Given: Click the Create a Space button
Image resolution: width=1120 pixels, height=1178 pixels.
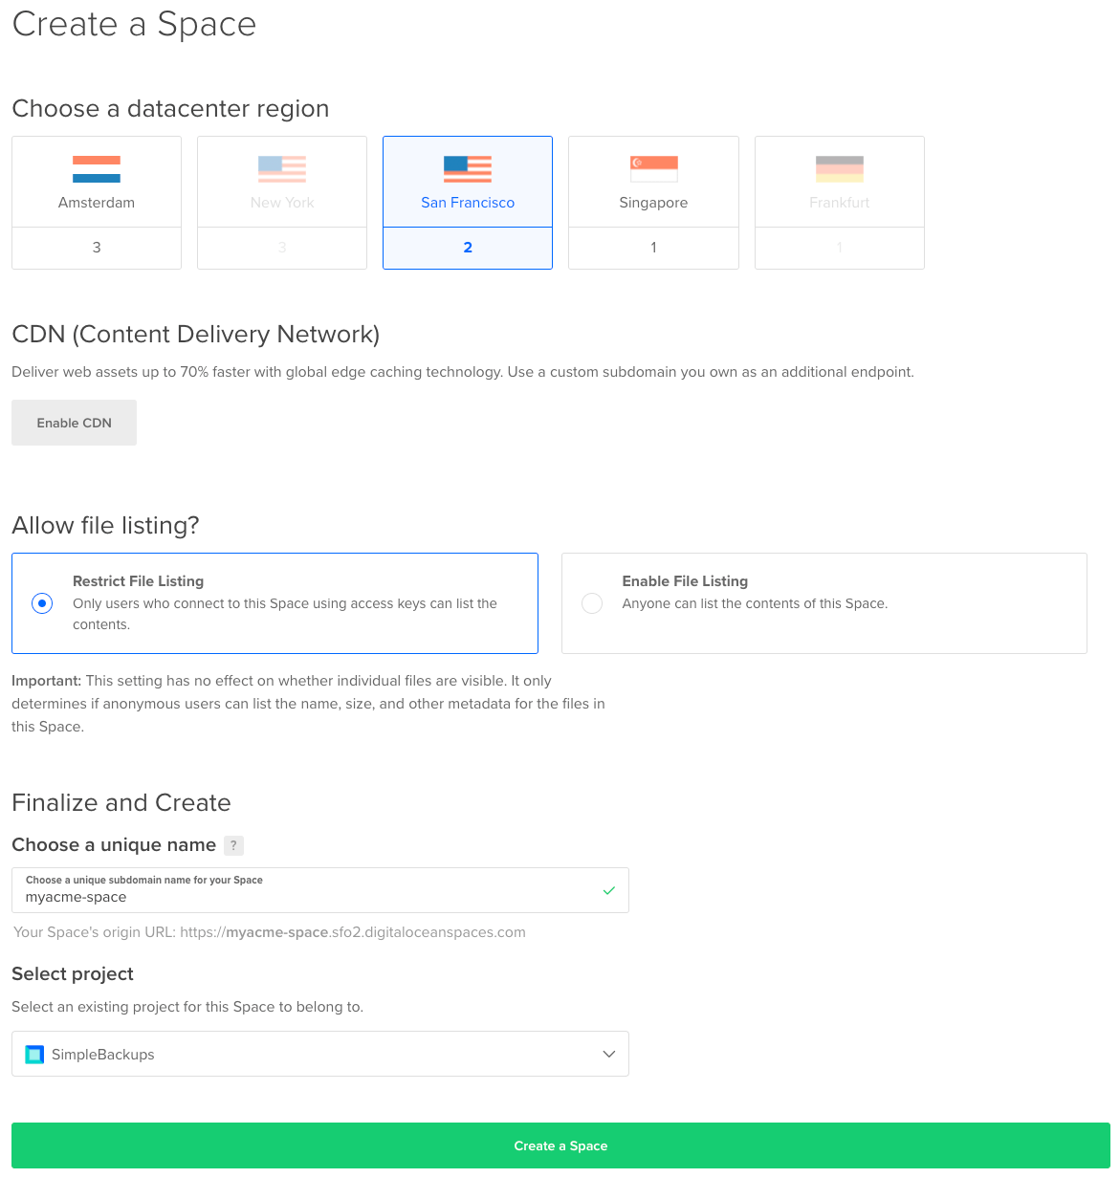Looking at the screenshot, I should (x=560, y=1145).
